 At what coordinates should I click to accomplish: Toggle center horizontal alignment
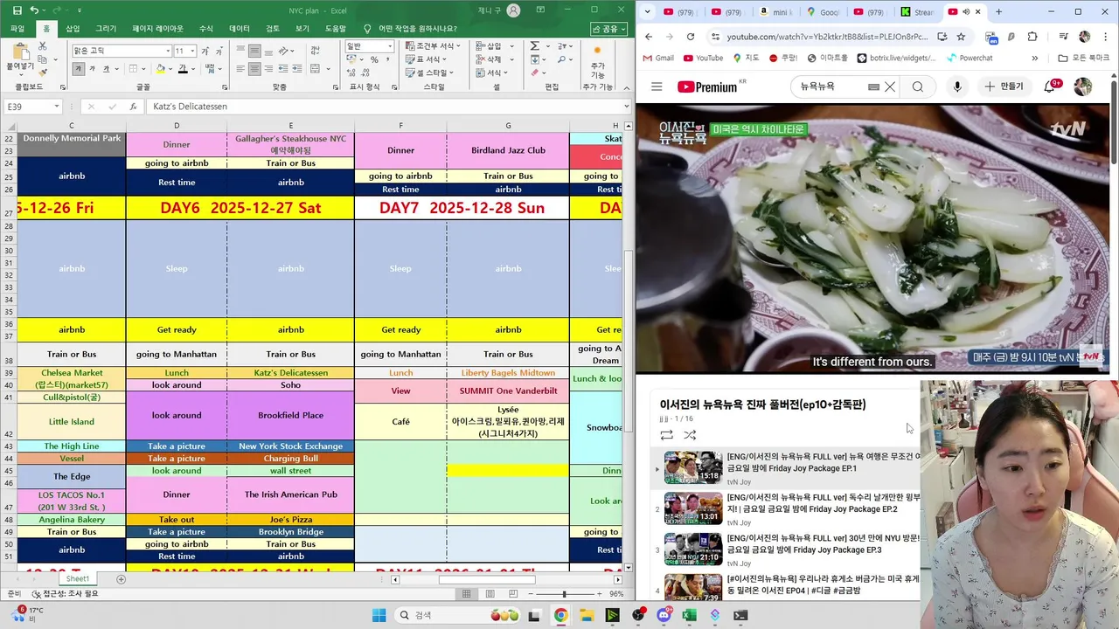coord(254,69)
